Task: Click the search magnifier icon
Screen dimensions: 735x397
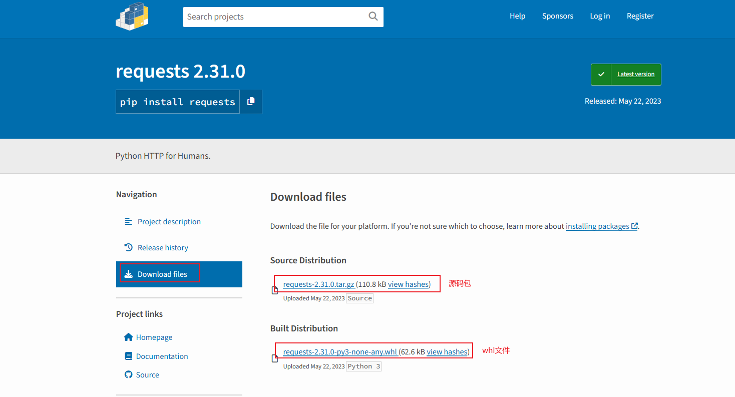Action: [x=373, y=16]
